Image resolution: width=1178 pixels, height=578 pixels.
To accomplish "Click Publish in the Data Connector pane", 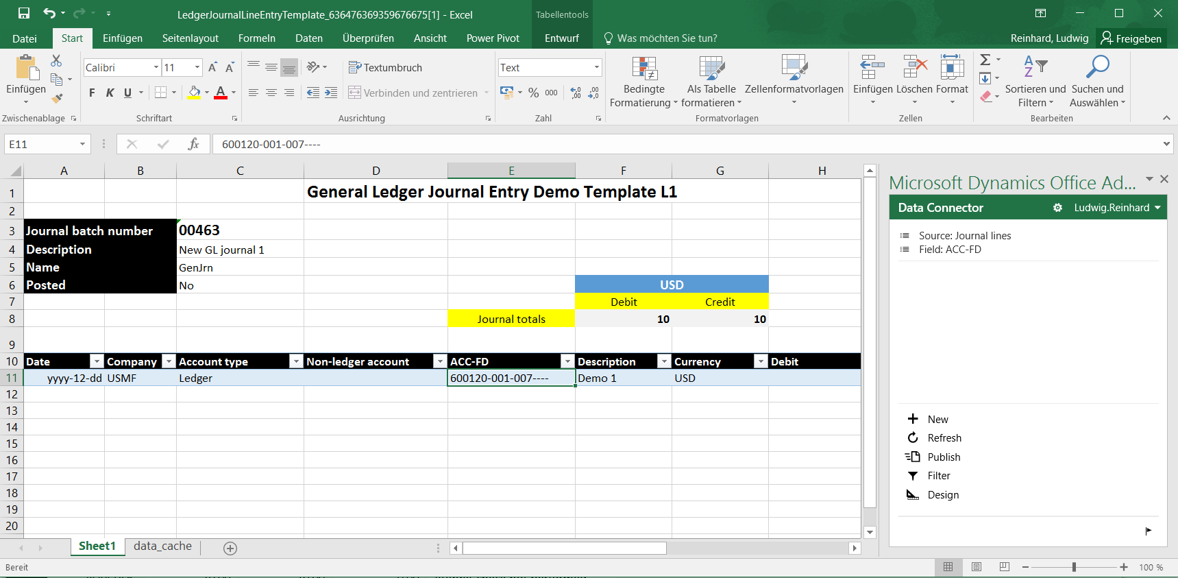I will point(943,457).
